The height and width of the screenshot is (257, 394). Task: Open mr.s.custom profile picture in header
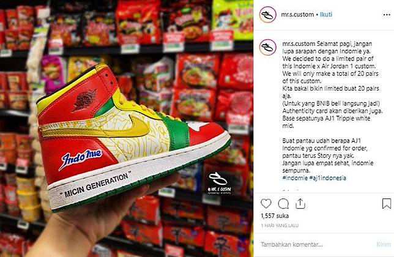click(267, 15)
